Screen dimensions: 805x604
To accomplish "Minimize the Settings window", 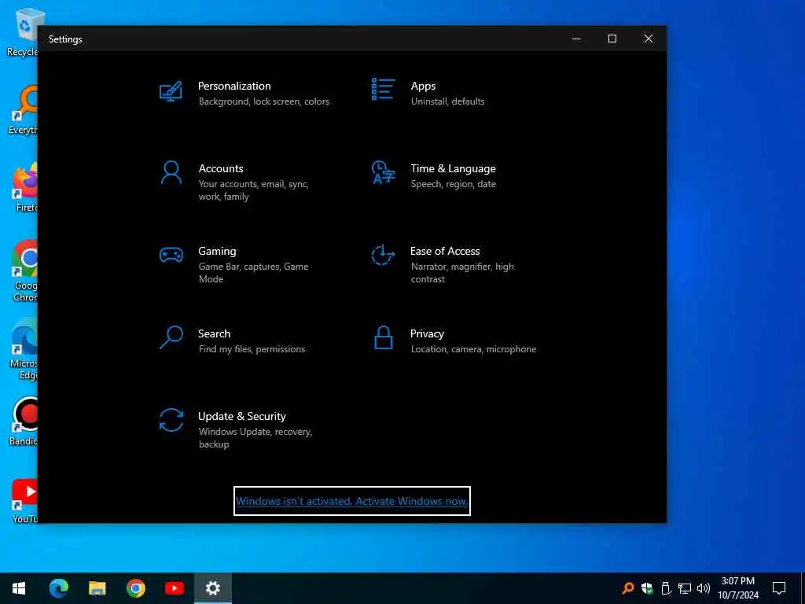I will pos(576,39).
